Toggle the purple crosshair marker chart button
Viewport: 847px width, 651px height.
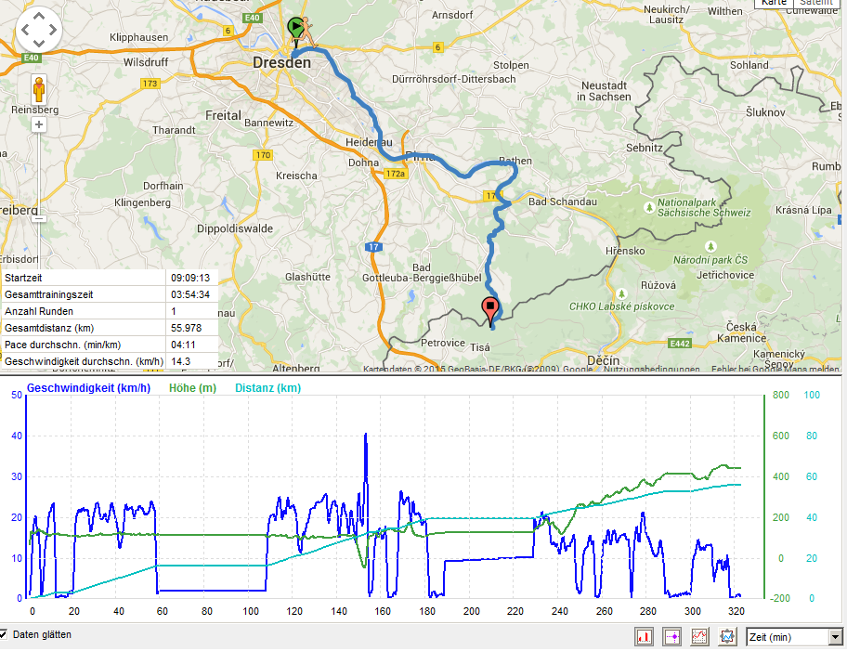(x=672, y=636)
